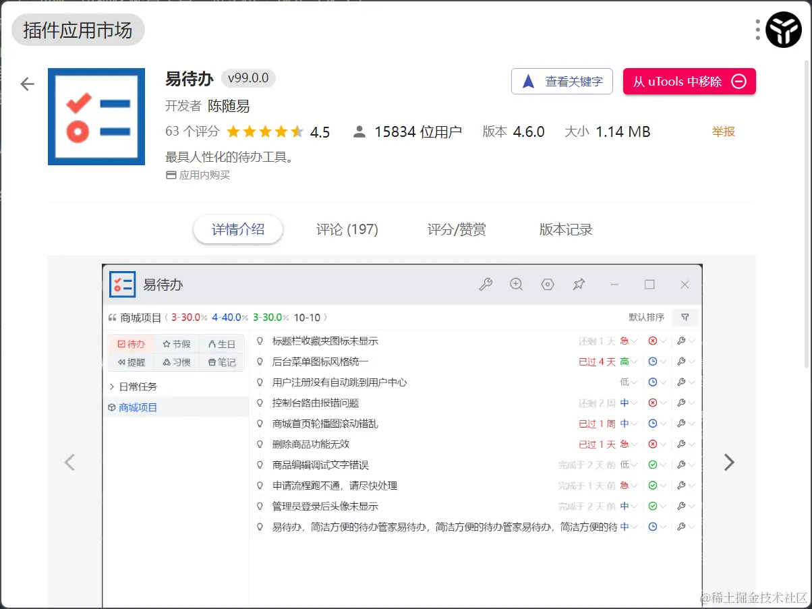Viewport: 812px width, 609px height.
Task: Switch to the 版本记录 tab
Action: [566, 229]
